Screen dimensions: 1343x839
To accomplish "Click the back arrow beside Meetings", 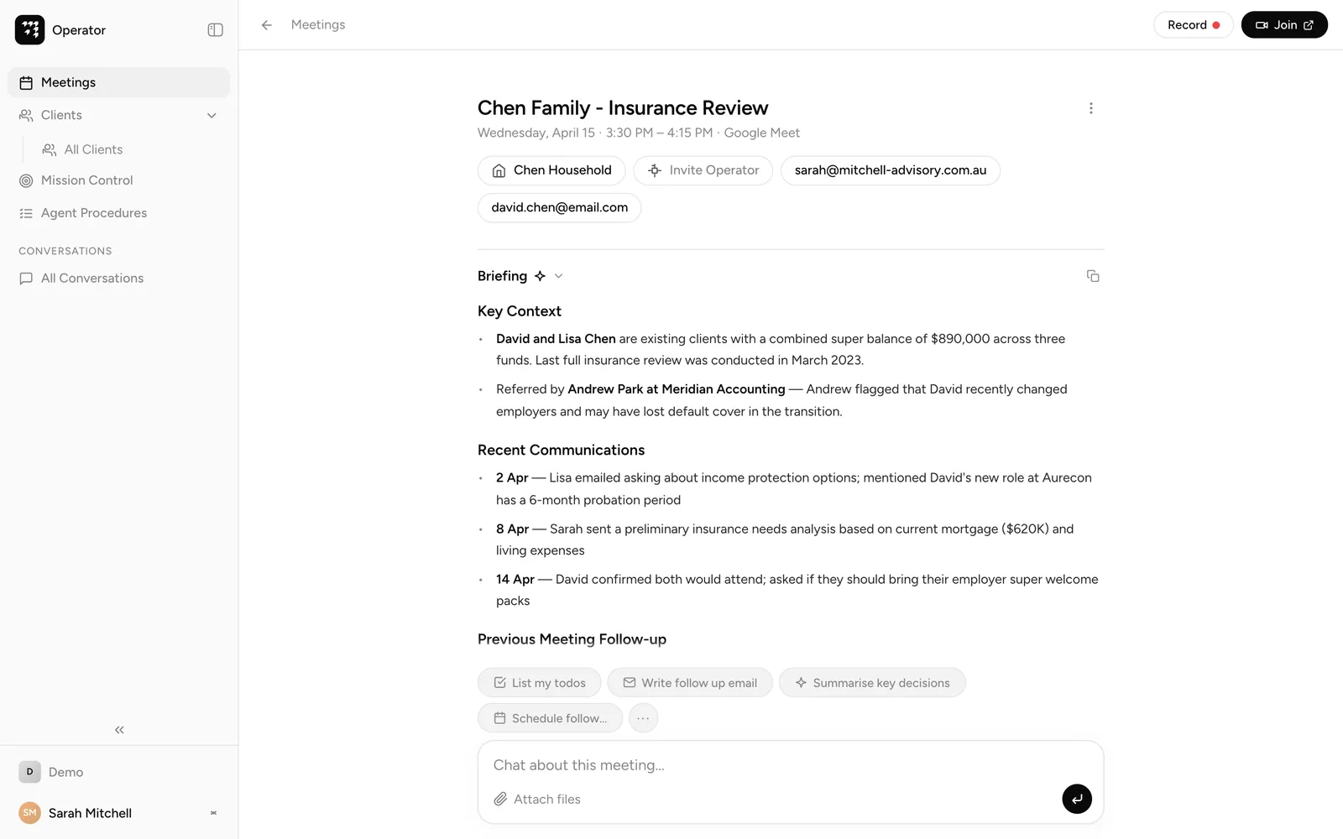I will [267, 25].
